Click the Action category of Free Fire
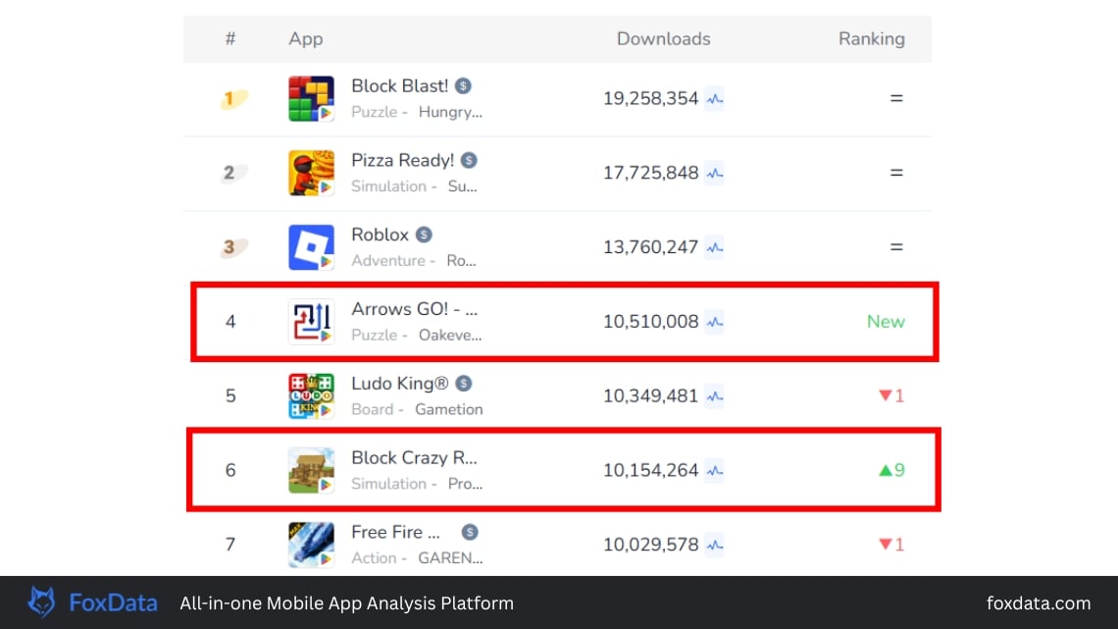This screenshot has height=629, width=1118. [374, 558]
